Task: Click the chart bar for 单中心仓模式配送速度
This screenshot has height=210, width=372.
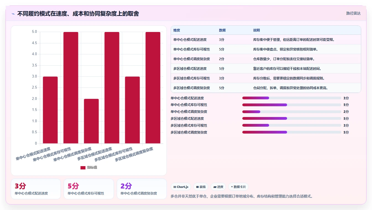Action: [50, 110]
